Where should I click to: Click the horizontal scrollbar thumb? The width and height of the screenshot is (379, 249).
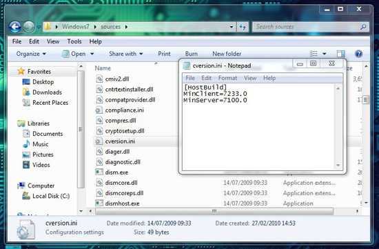(x=214, y=211)
